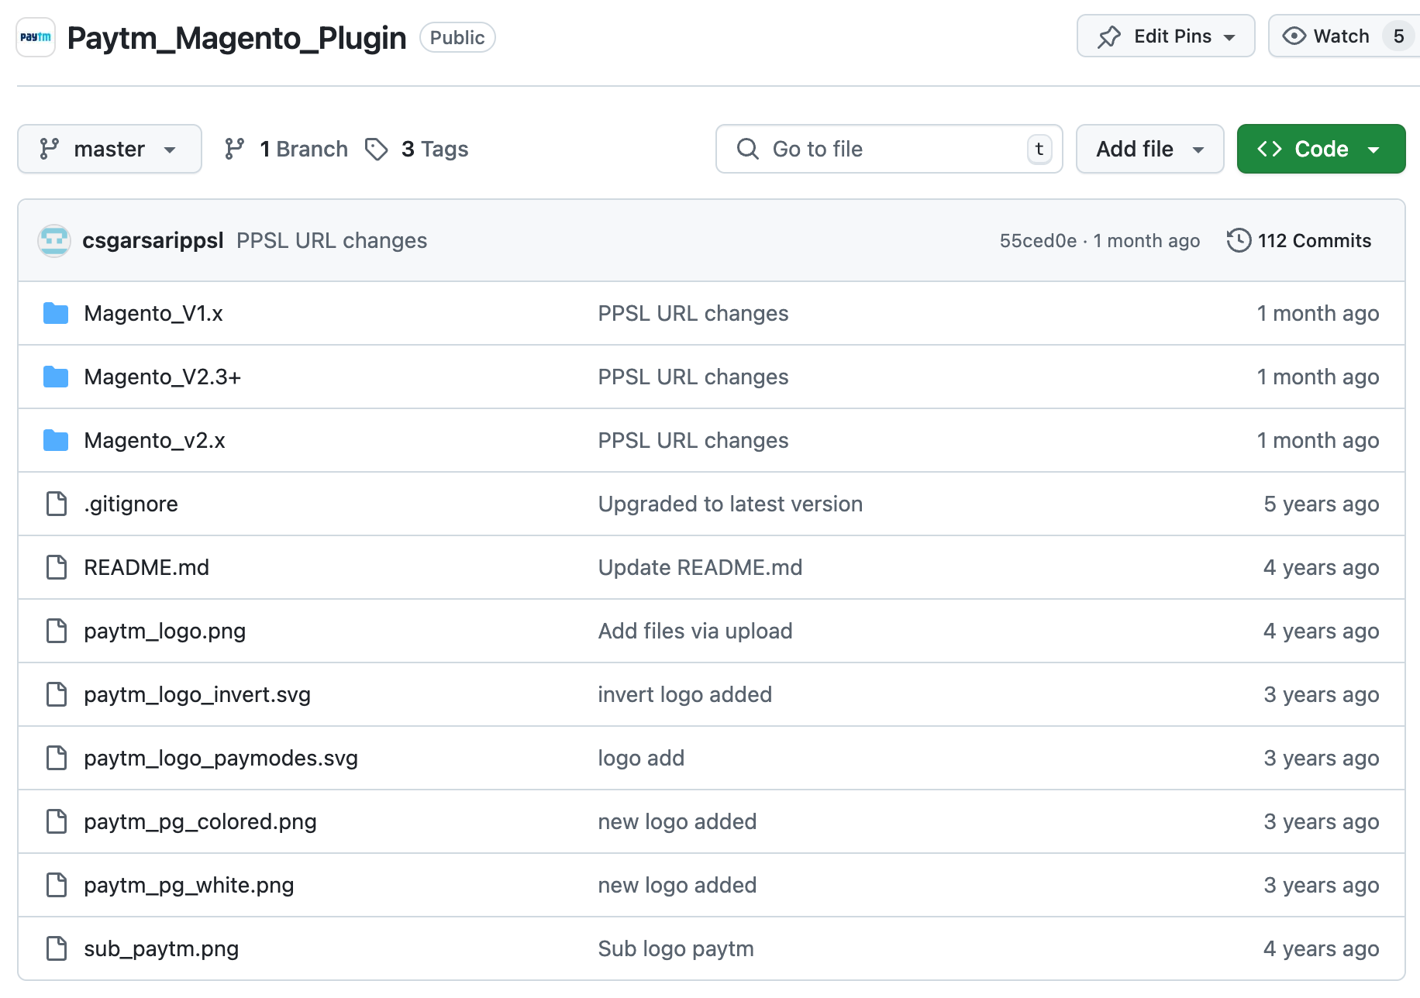
Task: Click '5 years ago' timestamp for .gitignore
Action: point(1322,504)
